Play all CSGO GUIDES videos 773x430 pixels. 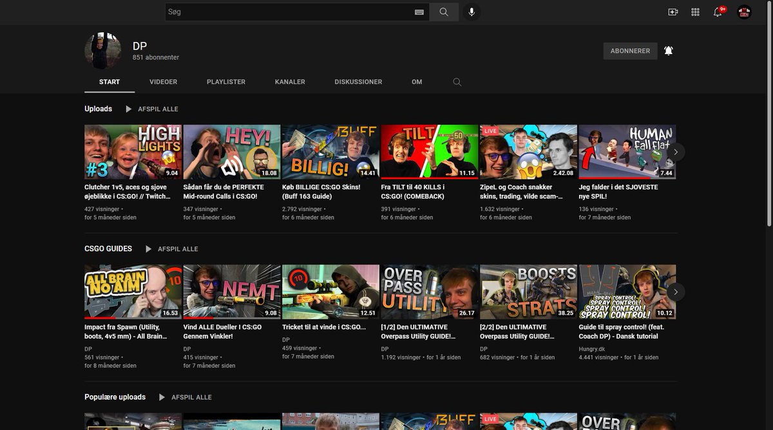171,249
